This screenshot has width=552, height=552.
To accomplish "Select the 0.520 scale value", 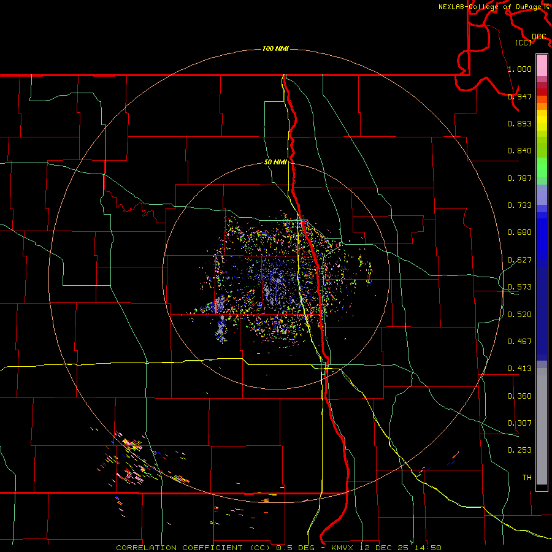I will (519, 315).
